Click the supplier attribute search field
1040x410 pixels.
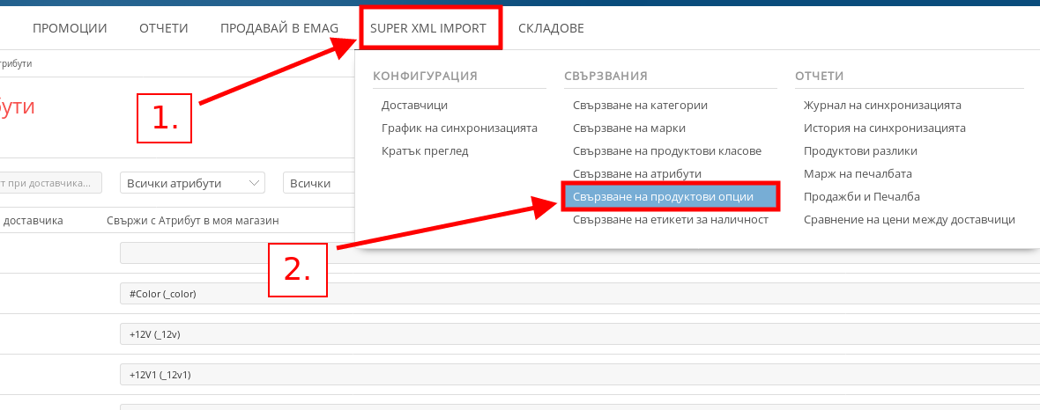pyautogui.click(x=50, y=183)
